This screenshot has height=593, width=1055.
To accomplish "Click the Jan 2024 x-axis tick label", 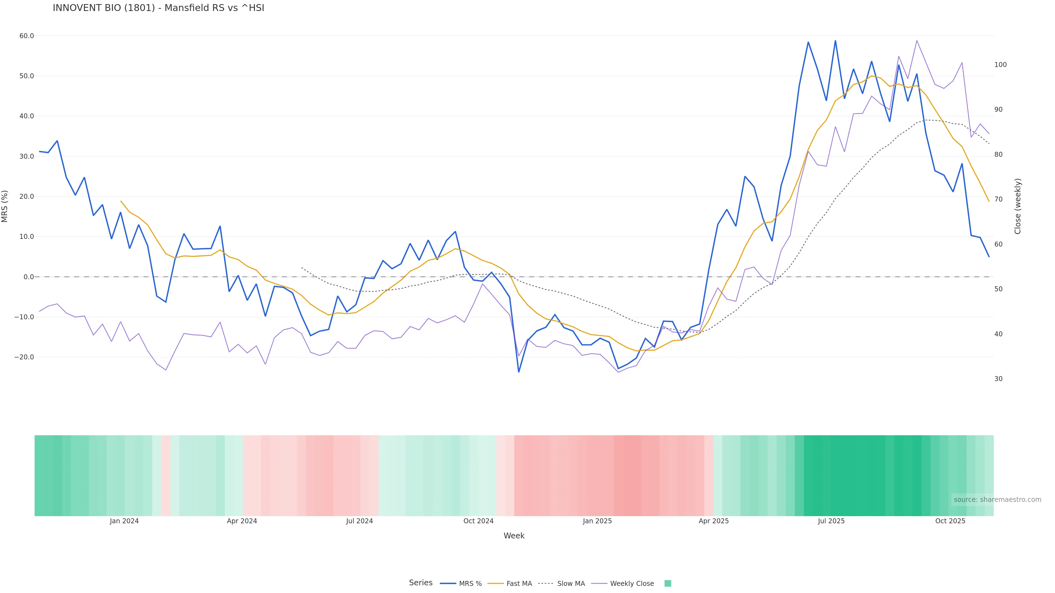I will pos(124,521).
